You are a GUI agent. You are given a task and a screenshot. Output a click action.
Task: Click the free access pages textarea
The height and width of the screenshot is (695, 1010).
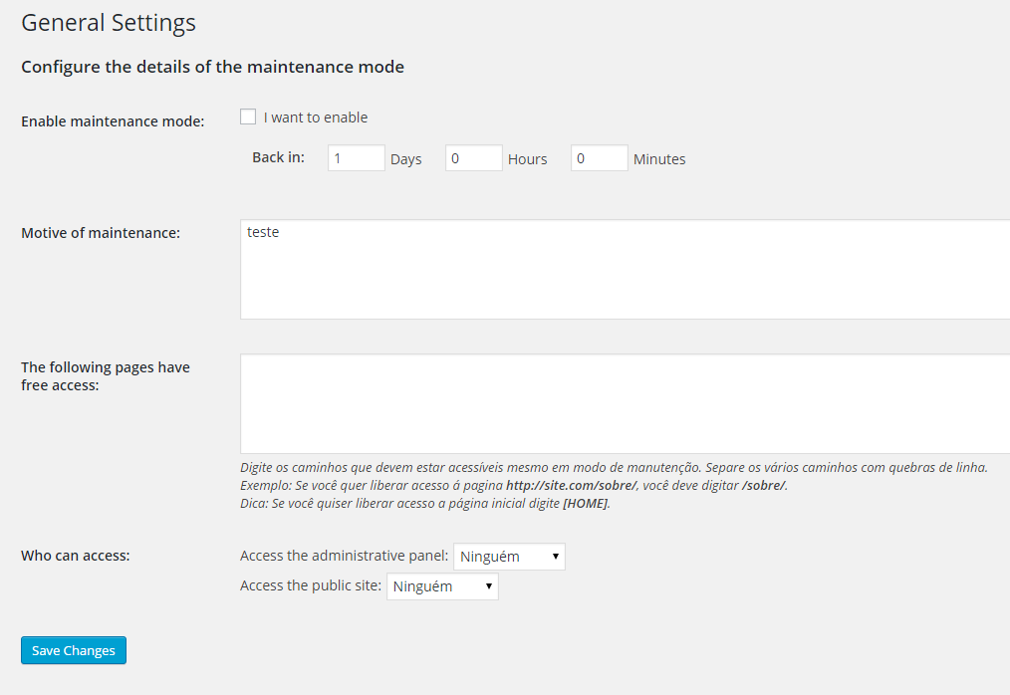coord(625,404)
